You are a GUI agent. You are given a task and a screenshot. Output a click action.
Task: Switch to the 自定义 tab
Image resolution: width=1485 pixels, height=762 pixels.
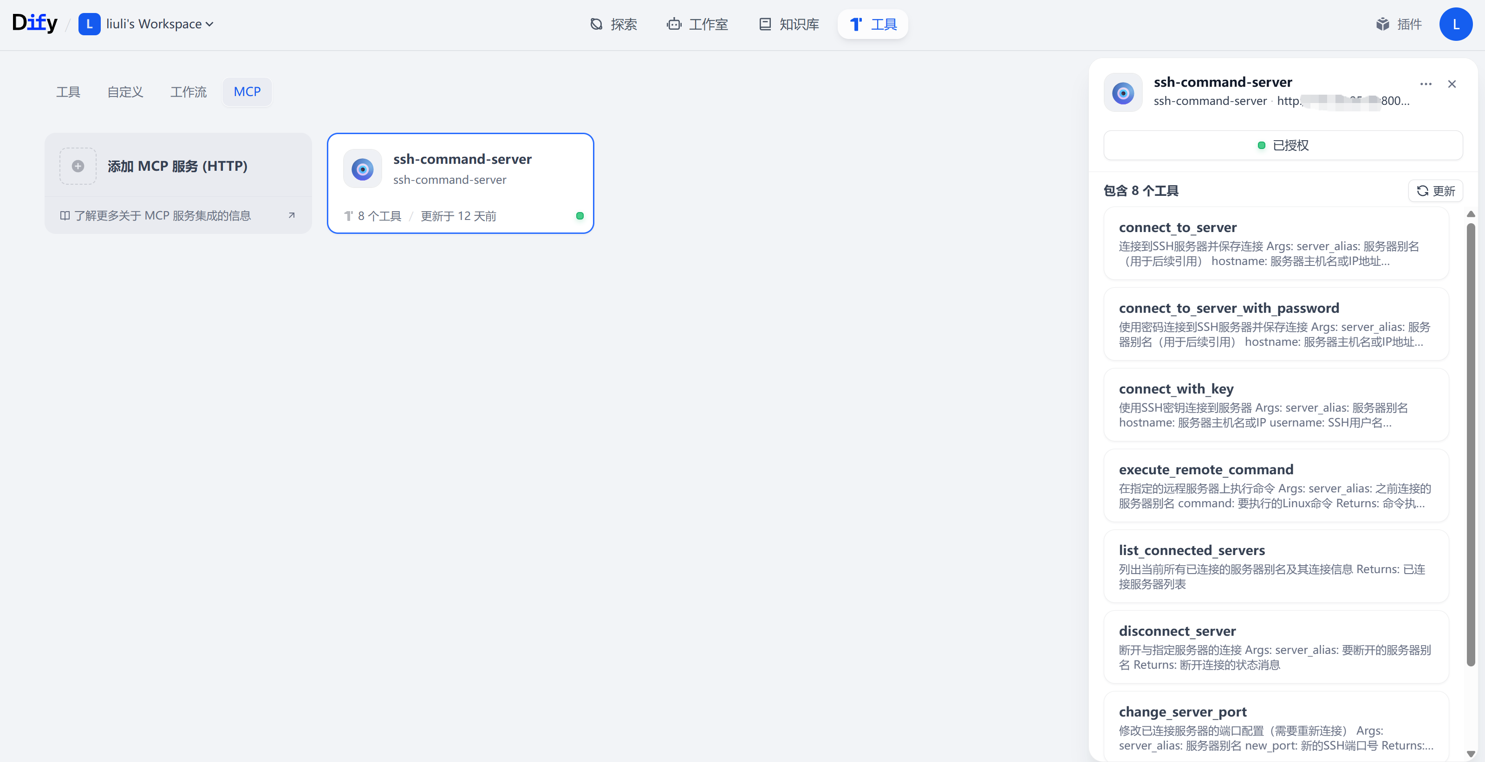click(125, 91)
